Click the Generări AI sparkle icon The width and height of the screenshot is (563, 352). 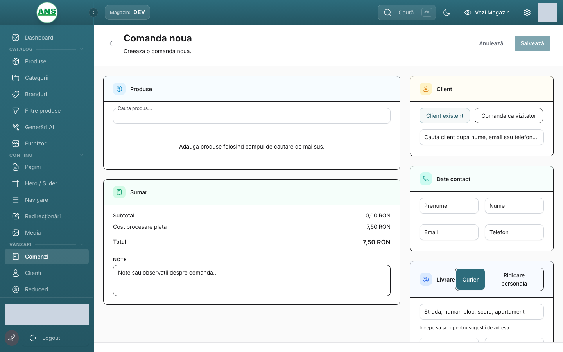point(16,127)
